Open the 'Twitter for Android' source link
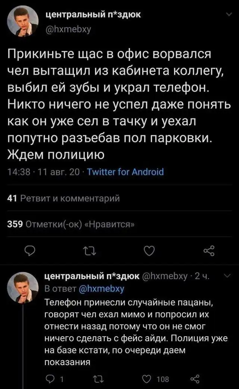 (125, 172)
